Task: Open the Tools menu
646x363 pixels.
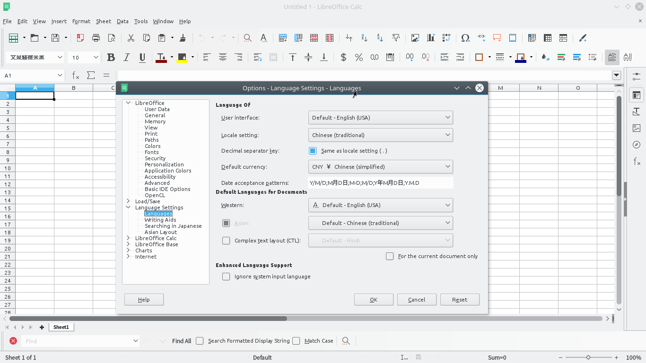Action: 141,21
